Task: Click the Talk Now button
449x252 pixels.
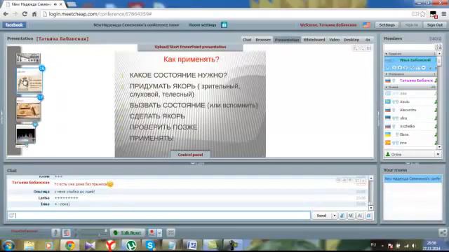Action: (x=127, y=232)
